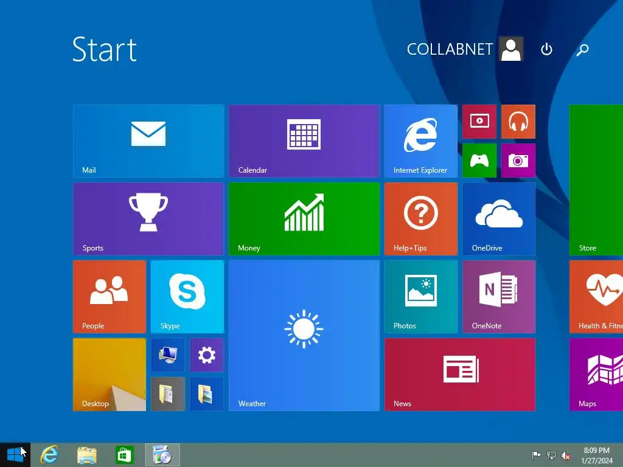Image resolution: width=623 pixels, height=467 pixels.
Task: Open the Store tile
Action: [x=596, y=179]
